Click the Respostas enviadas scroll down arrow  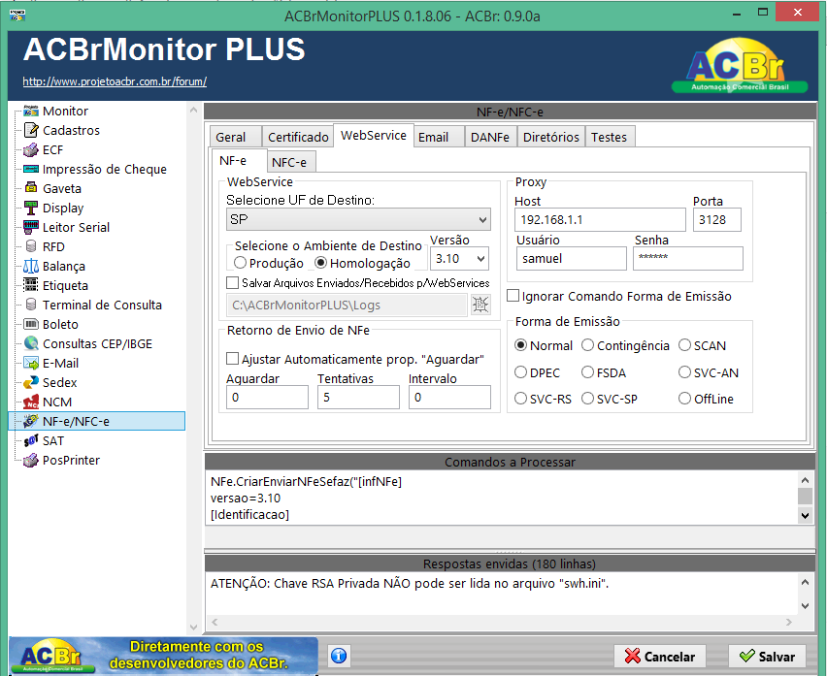[805, 606]
